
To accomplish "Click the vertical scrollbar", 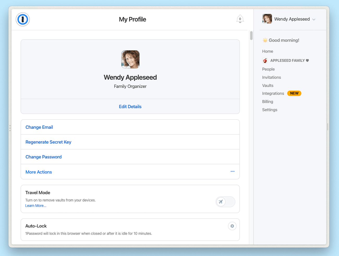I will point(251,35).
